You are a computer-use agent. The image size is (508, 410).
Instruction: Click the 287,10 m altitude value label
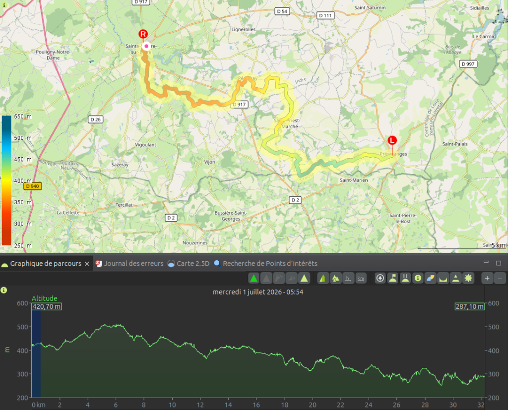point(470,306)
